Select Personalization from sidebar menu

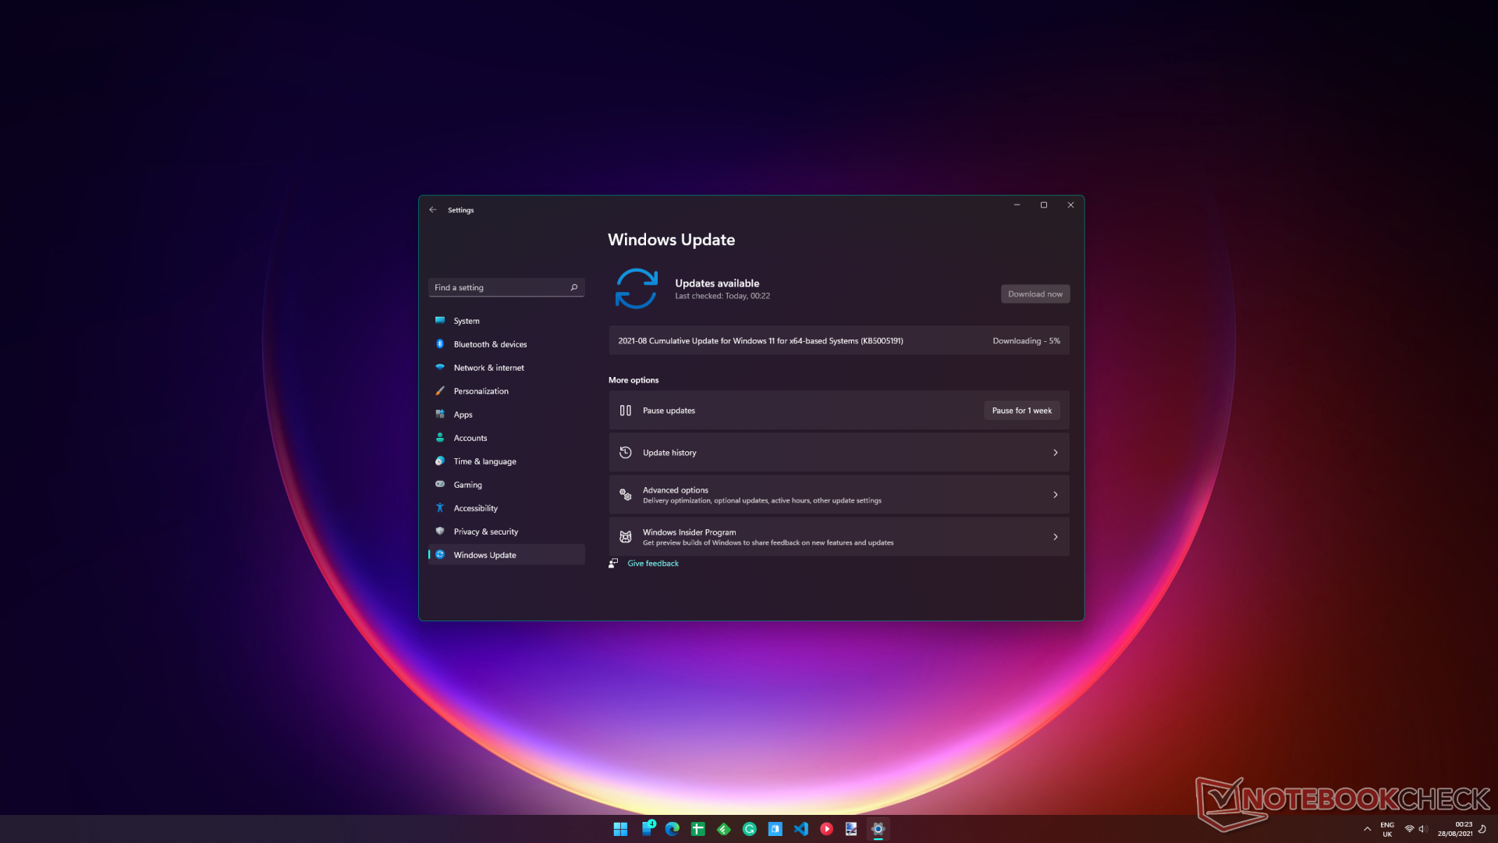tap(481, 390)
